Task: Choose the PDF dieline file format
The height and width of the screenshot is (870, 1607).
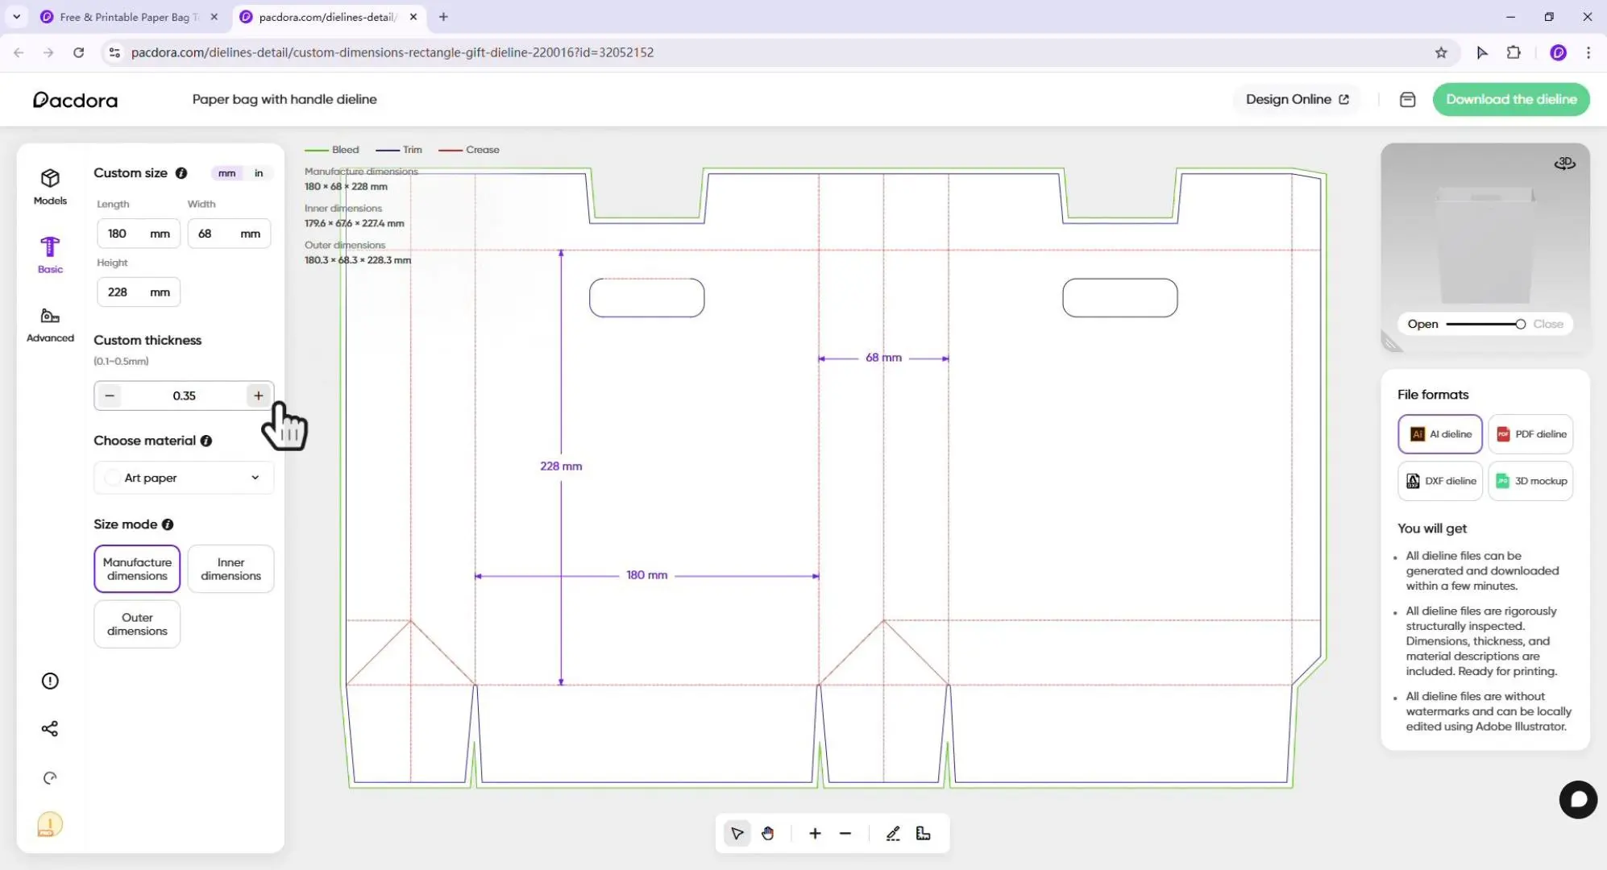Action: pyautogui.click(x=1530, y=434)
